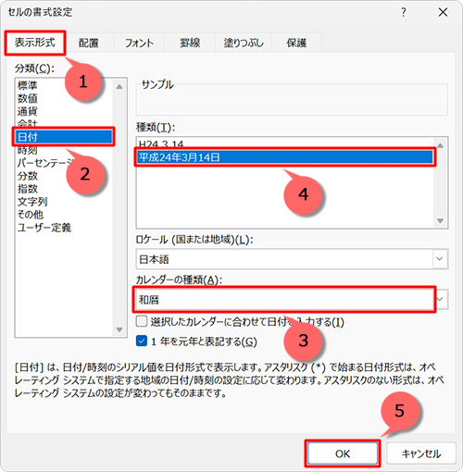Image resolution: width=463 pixels, height=472 pixels.
Task: Open the 表示形式 tab
Action: tap(35, 43)
